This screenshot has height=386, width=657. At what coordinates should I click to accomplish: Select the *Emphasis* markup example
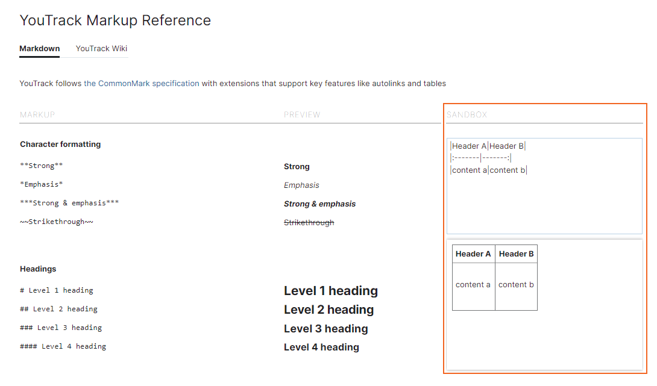coord(37,184)
